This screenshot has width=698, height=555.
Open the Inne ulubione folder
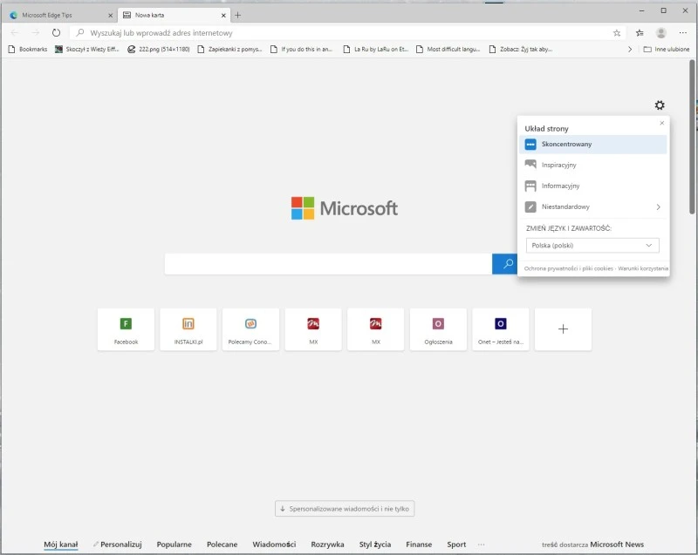667,50
